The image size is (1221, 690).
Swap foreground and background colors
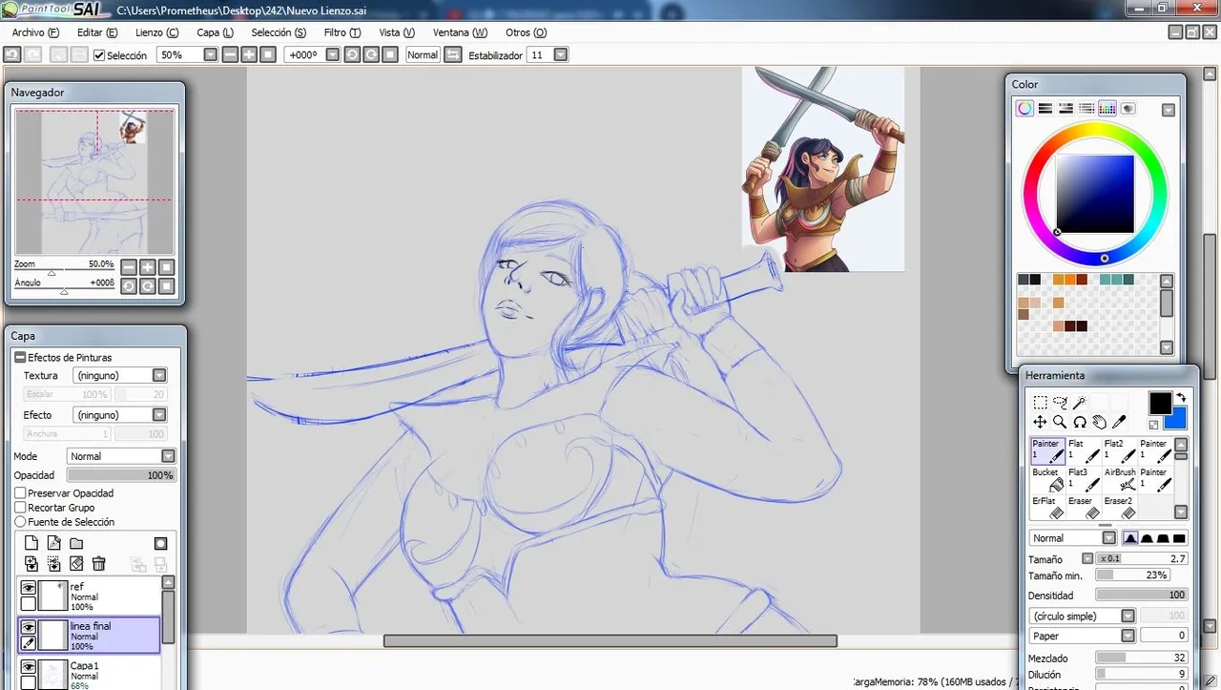pyautogui.click(x=1181, y=398)
